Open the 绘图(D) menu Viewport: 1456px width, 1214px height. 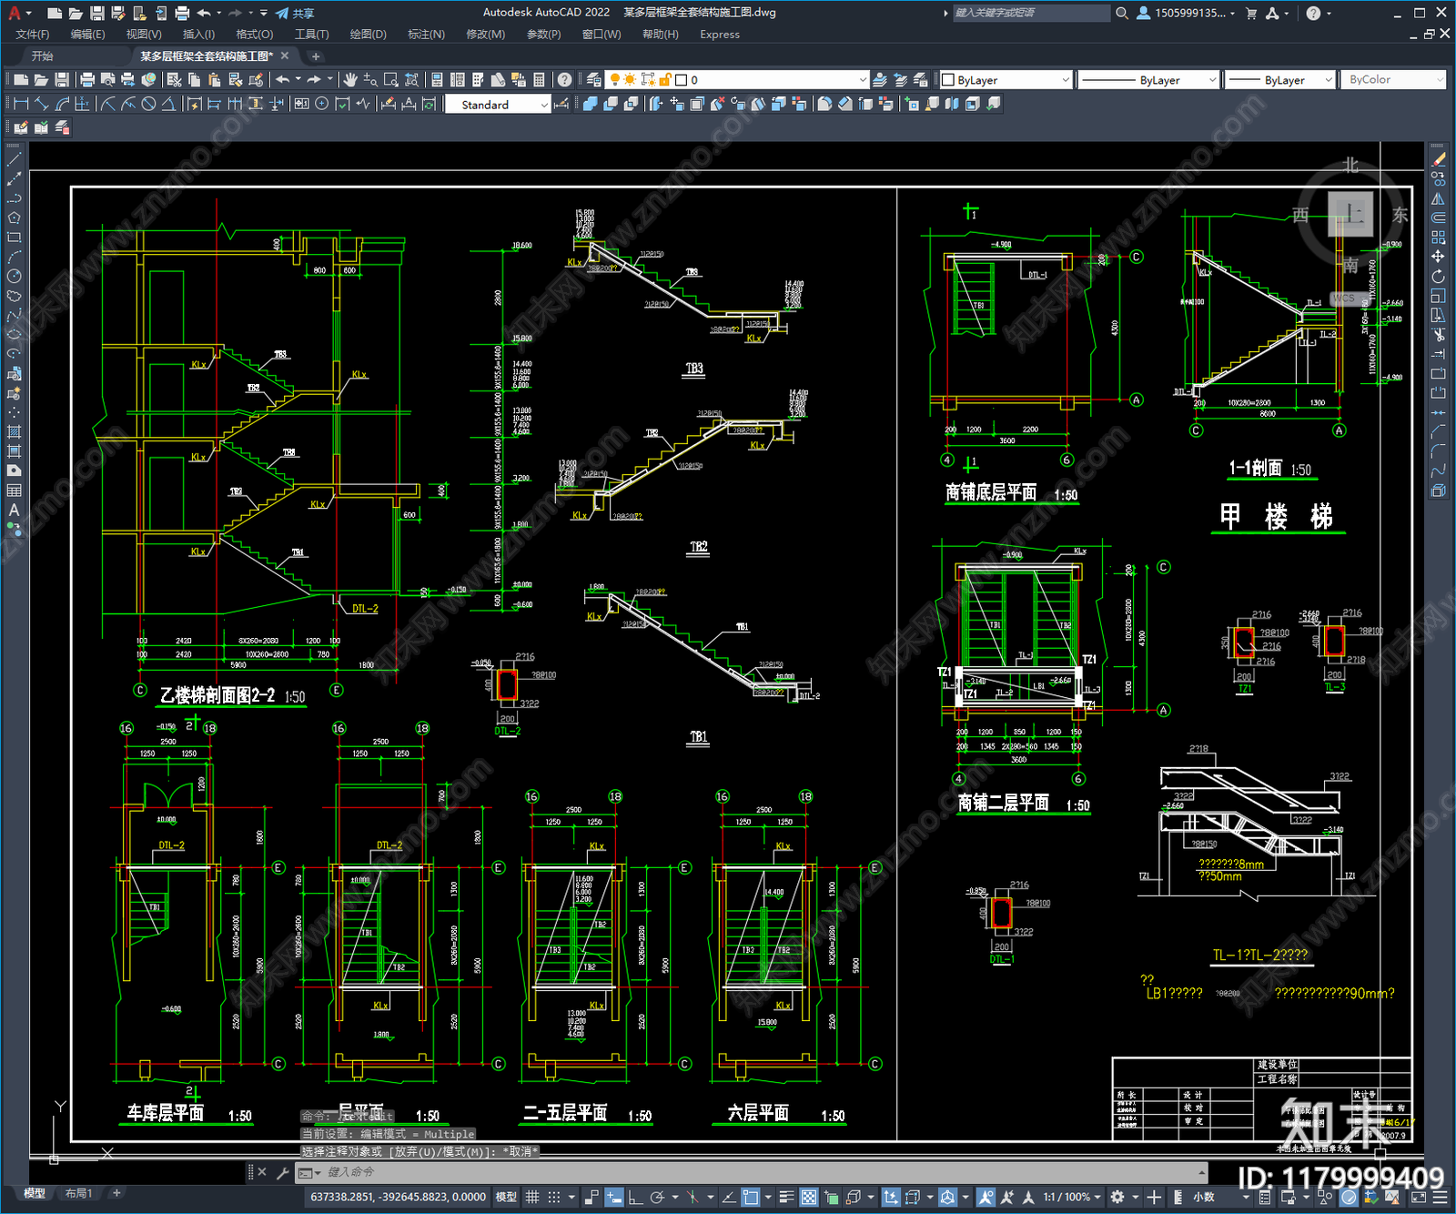click(369, 35)
